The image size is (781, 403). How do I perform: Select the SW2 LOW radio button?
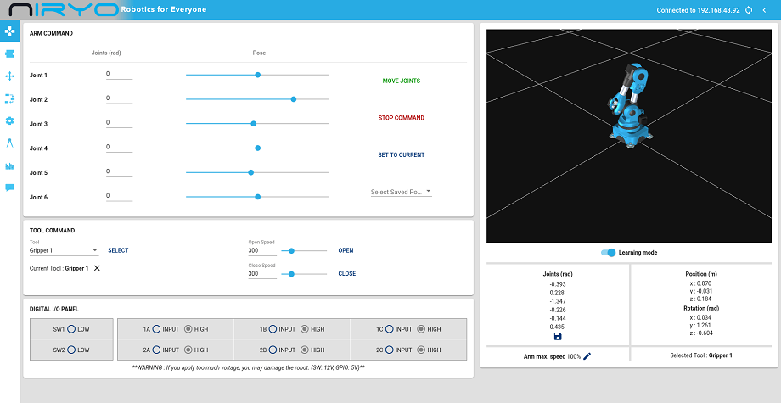(x=71, y=350)
